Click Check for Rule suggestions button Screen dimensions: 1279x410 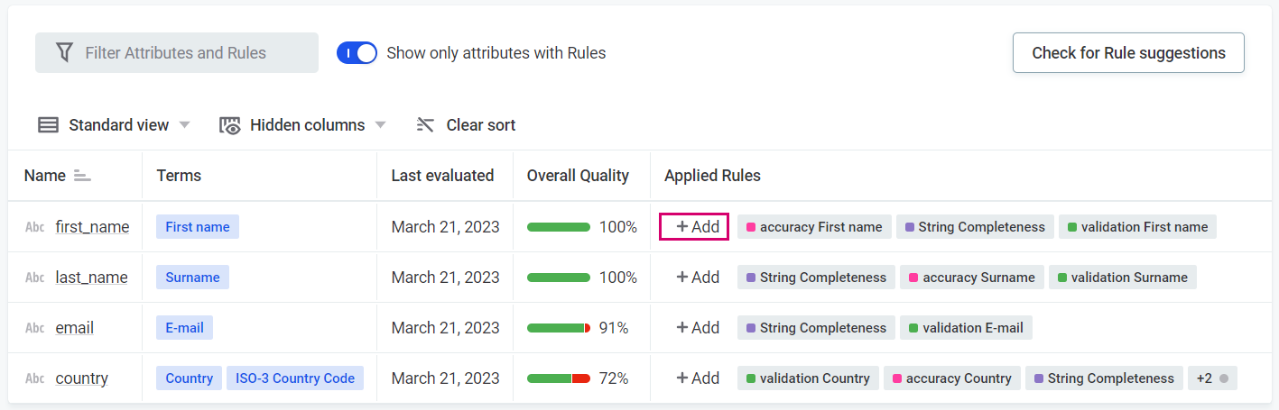pyautogui.click(x=1128, y=53)
